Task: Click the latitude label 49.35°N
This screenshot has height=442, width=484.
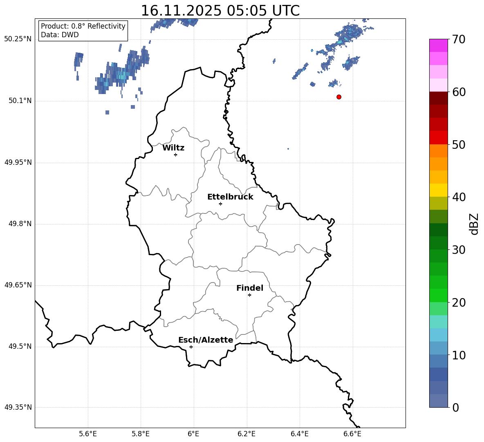Action: click(18, 407)
